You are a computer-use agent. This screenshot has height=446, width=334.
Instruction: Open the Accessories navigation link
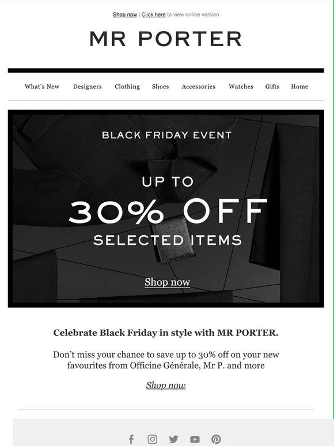point(199,86)
